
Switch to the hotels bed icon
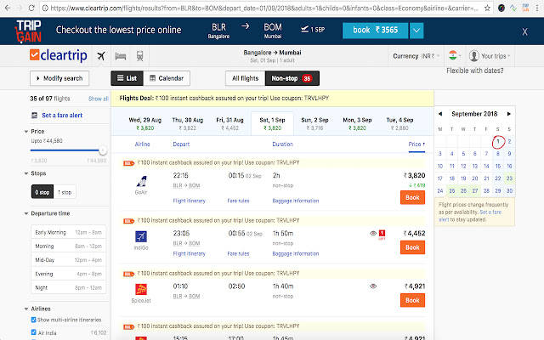coord(121,56)
